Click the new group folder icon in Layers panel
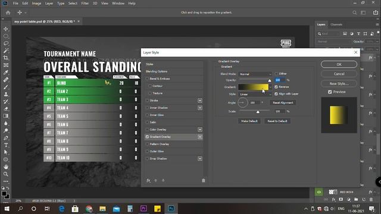The image size is (381, 214). pyautogui.click(x=356, y=200)
